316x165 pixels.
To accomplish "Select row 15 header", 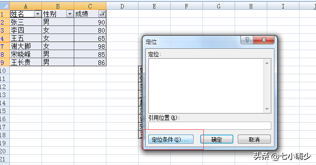I will (4, 110).
